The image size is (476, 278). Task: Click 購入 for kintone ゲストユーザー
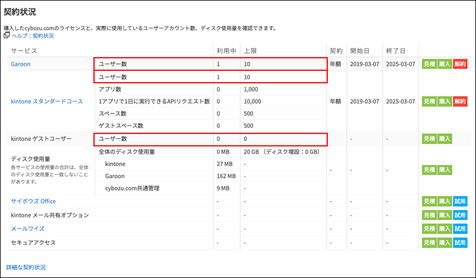point(444,139)
